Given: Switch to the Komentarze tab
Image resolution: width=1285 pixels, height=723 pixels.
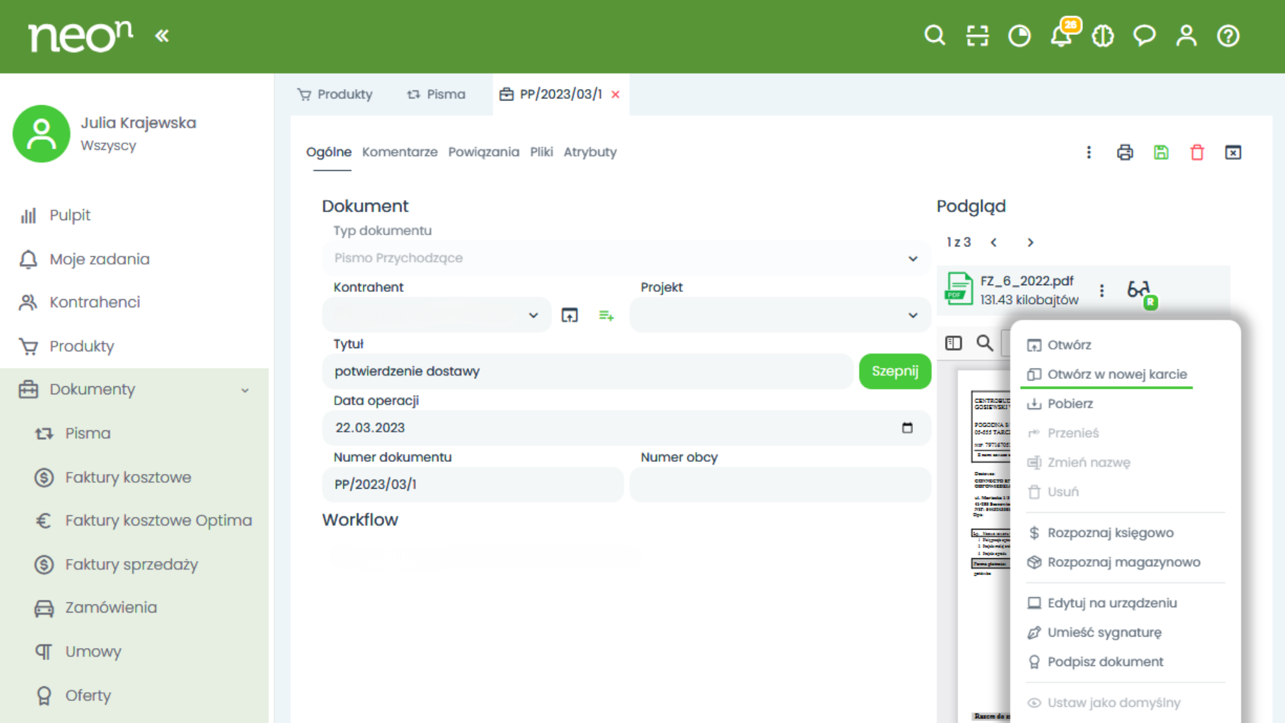Looking at the screenshot, I should click(x=400, y=152).
